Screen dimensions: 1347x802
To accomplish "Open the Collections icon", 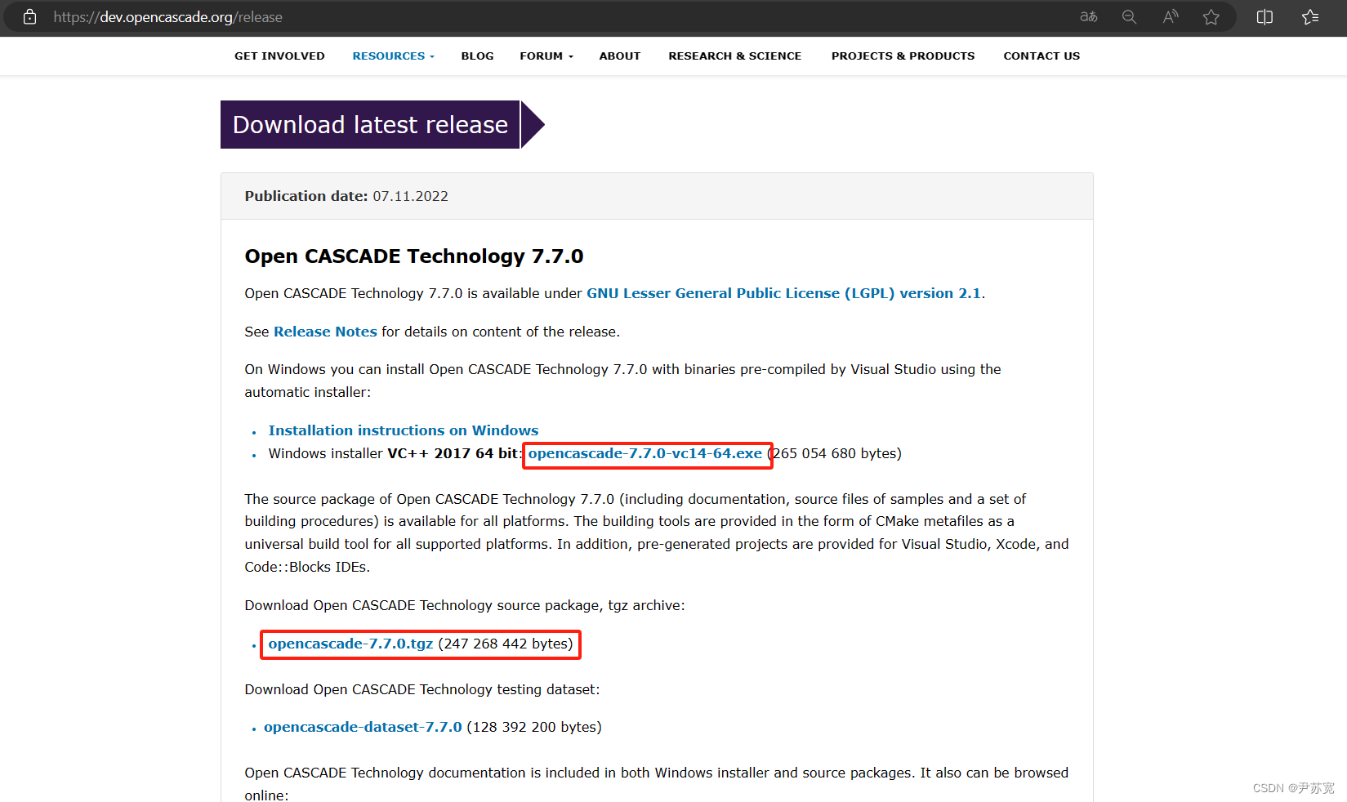I will 1310,16.
